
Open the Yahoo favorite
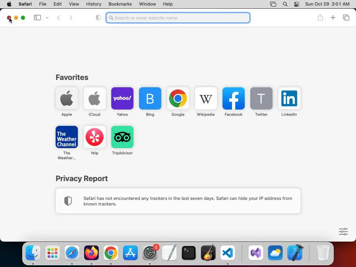click(122, 98)
